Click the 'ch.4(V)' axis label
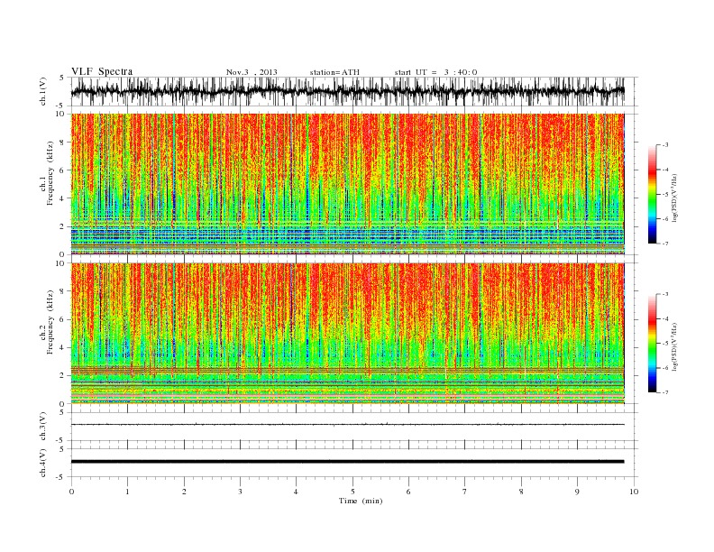The height and width of the screenshot is (552, 714). click(43, 463)
